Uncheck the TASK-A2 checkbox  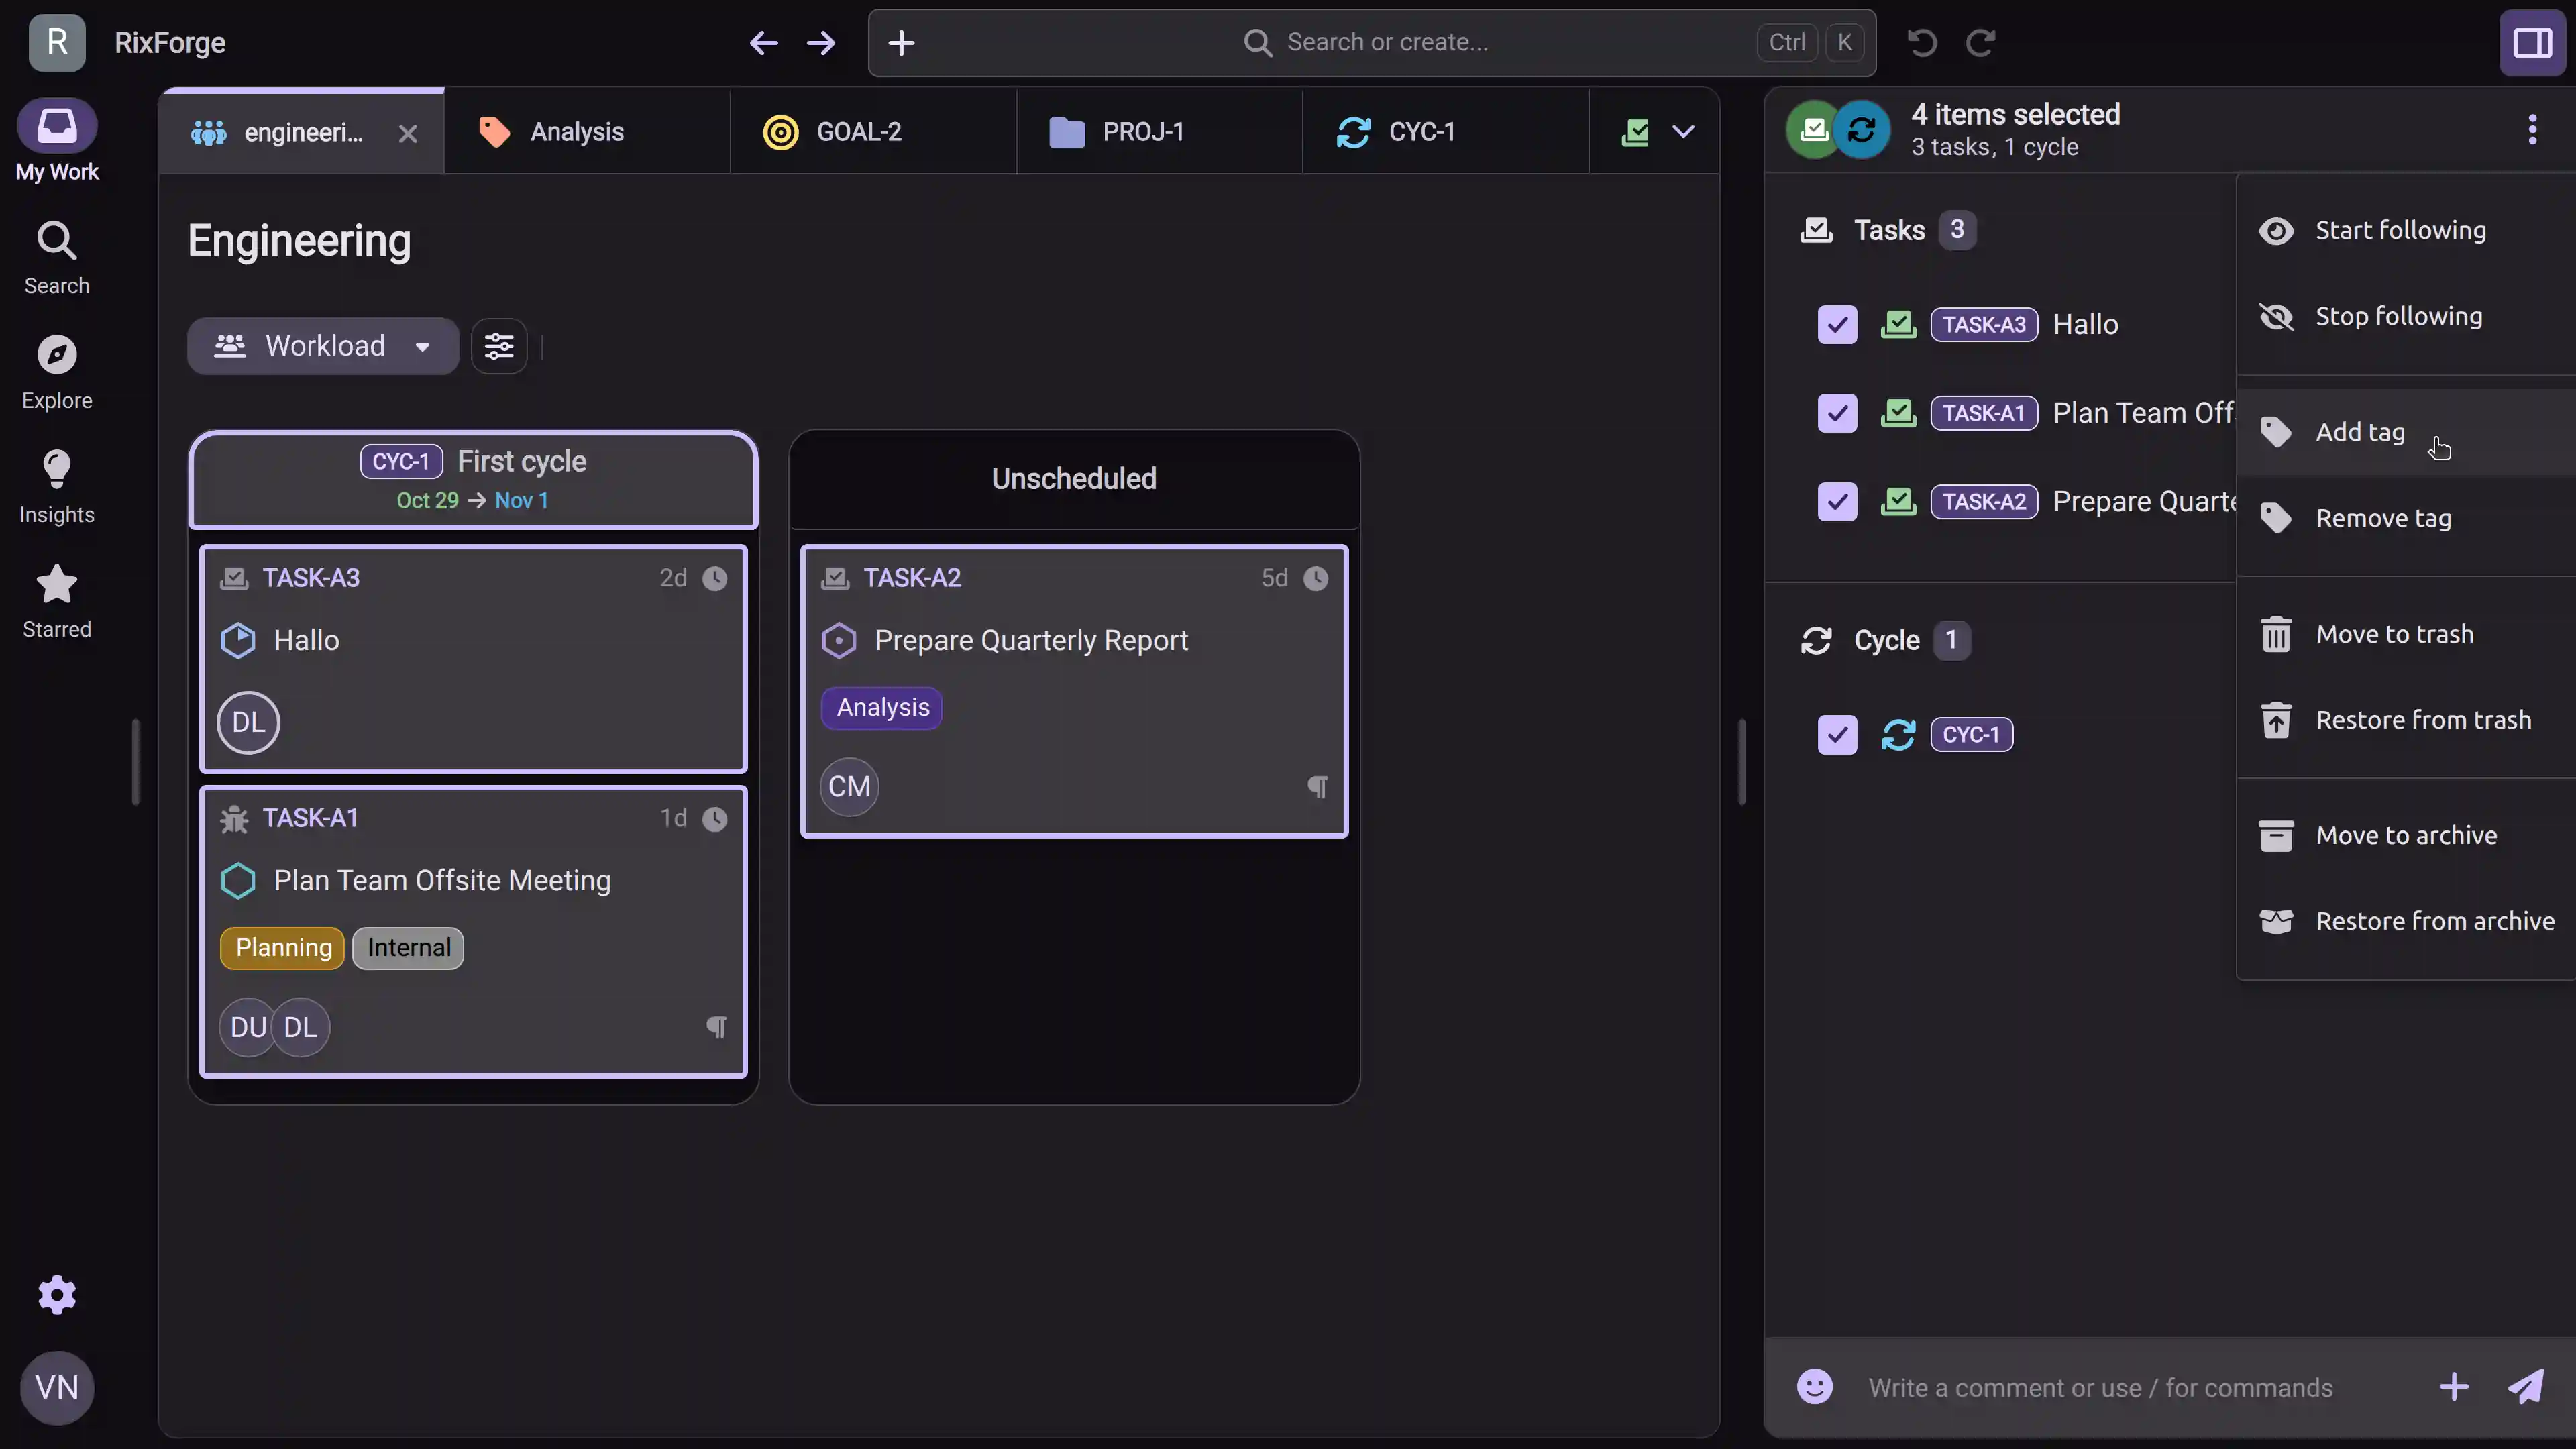tap(1837, 502)
